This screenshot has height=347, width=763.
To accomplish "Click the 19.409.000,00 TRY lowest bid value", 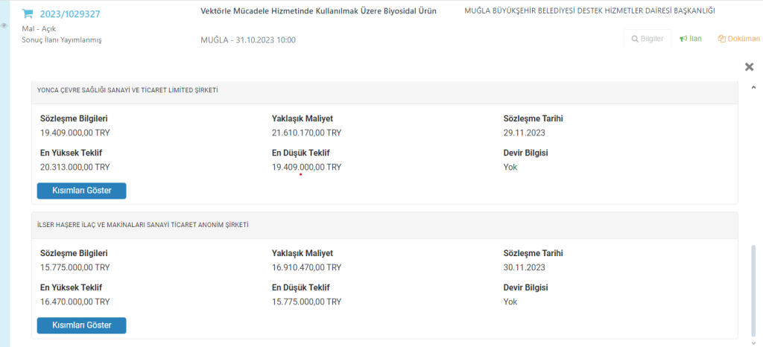I will click(306, 168).
